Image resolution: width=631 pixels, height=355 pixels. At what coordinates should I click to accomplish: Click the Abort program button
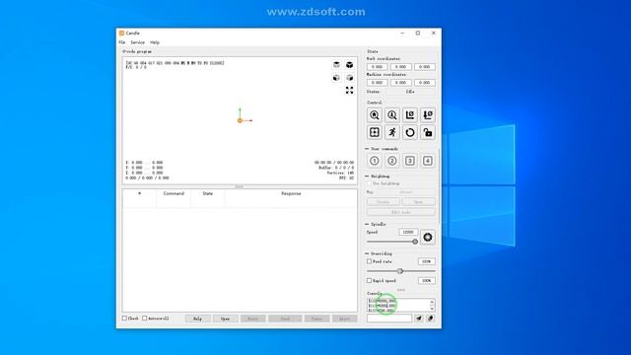[344, 319]
